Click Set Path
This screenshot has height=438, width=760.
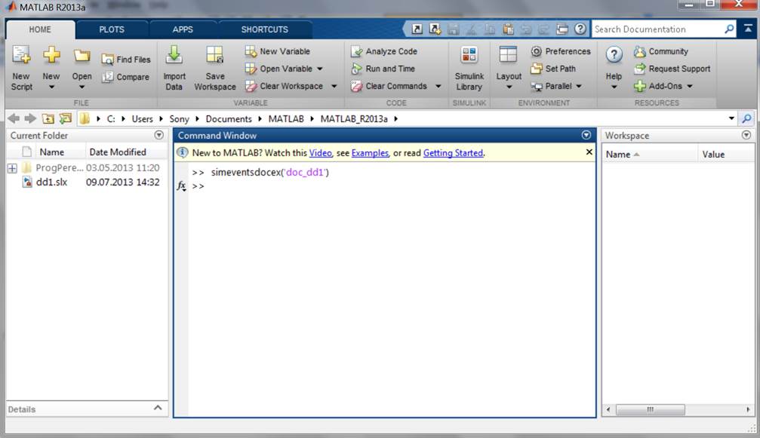(553, 69)
